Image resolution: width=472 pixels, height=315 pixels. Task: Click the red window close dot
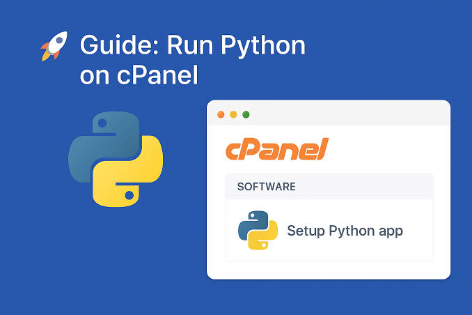tap(221, 114)
